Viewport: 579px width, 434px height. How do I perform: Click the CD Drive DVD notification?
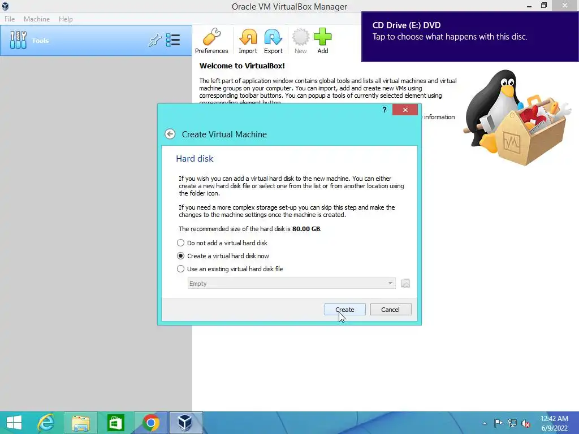pyautogui.click(x=470, y=37)
